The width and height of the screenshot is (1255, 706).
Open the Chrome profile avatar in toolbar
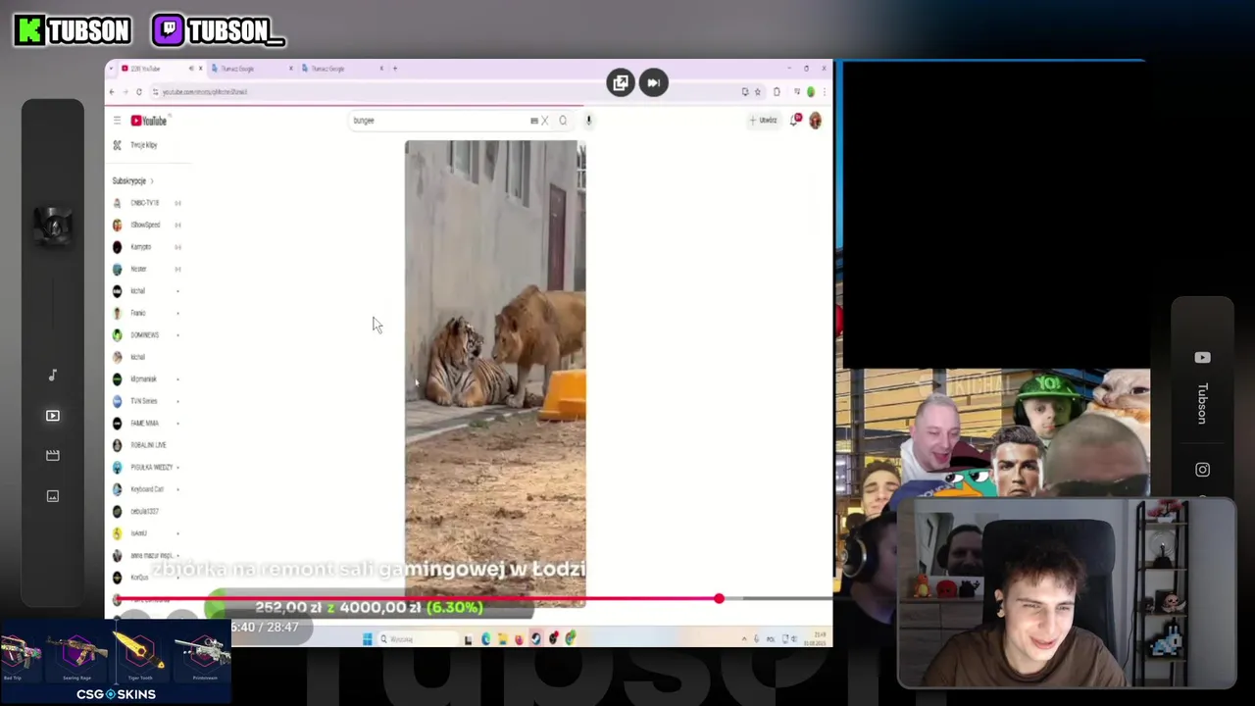click(x=811, y=92)
